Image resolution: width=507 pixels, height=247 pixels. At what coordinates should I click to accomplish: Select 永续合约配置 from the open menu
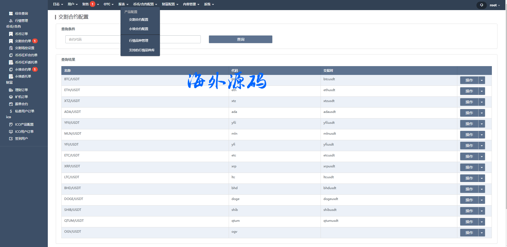(139, 29)
